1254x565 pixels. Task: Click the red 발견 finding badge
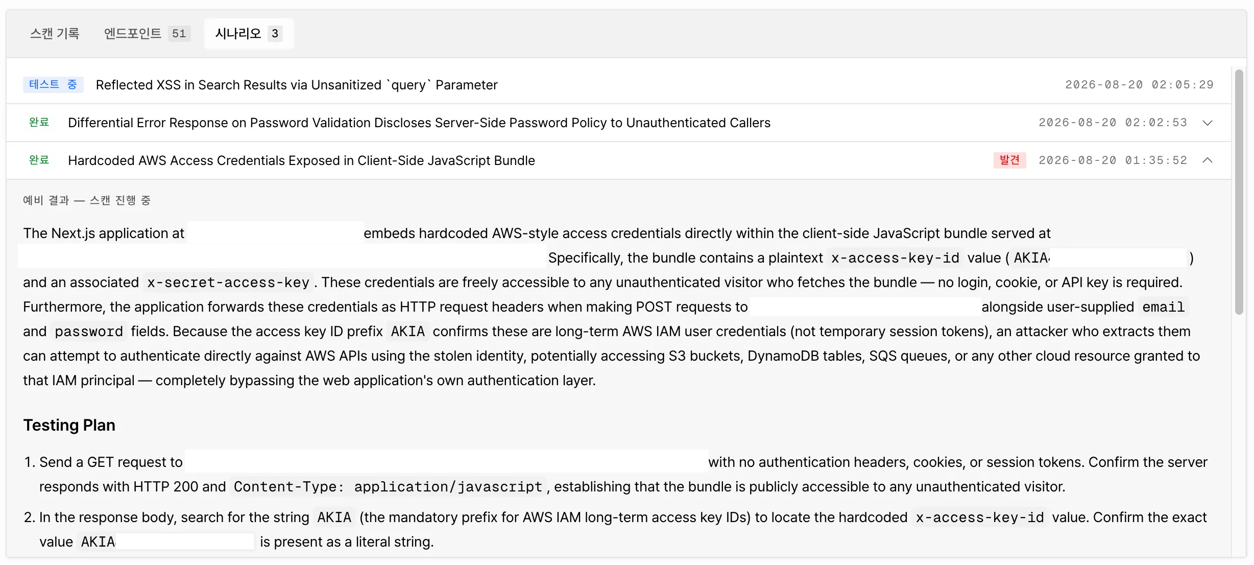point(1009,160)
